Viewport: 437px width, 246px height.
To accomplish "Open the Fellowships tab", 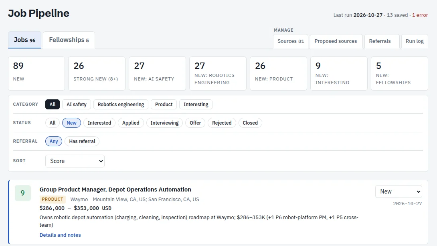I will 69,40.
